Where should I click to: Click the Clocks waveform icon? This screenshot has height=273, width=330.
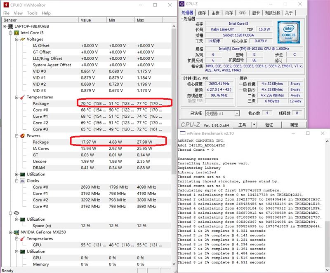coord(23,181)
